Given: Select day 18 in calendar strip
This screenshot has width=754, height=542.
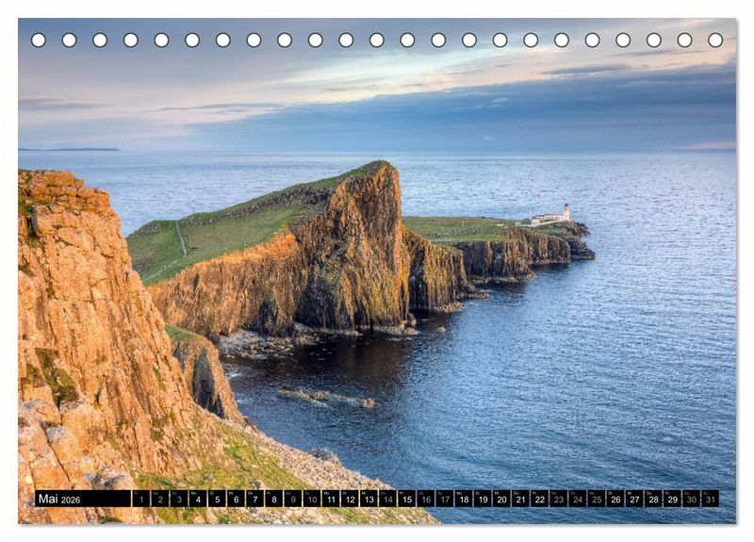Looking at the screenshot, I should tap(464, 499).
